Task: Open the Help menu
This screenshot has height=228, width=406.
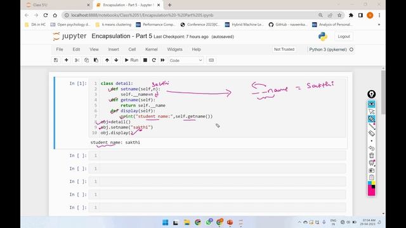Action: pyautogui.click(x=196, y=49)
